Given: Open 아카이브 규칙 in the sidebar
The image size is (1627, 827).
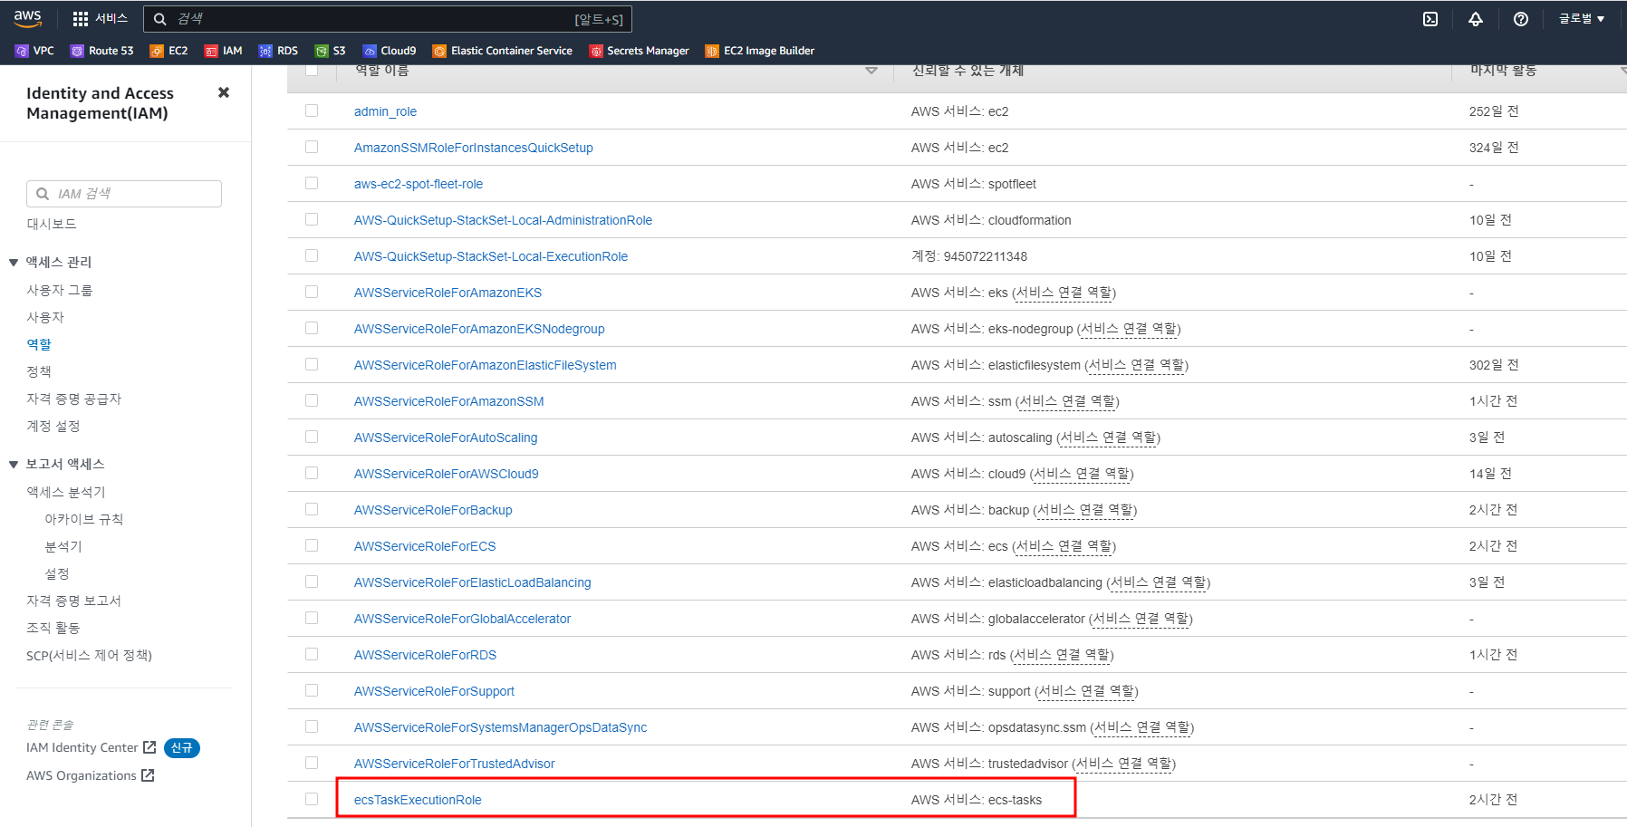Looking at the screenshot, I should click(84, 519).
